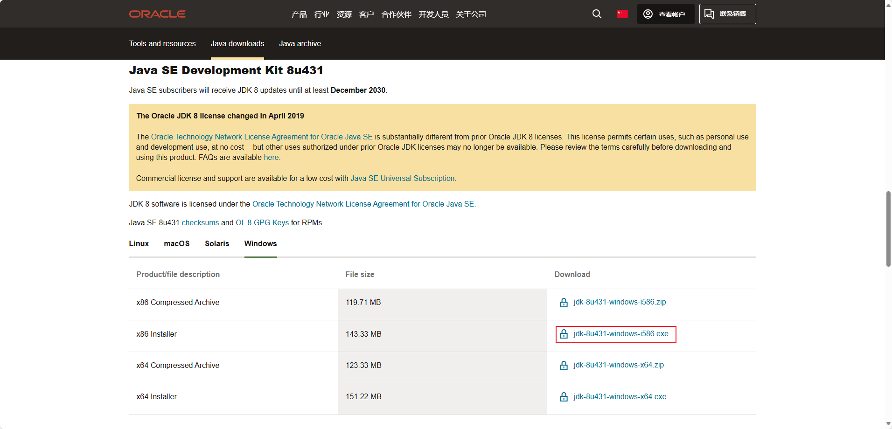Open the 查看帐户 account button
This screenshot has height=429, width=892.
666,14
